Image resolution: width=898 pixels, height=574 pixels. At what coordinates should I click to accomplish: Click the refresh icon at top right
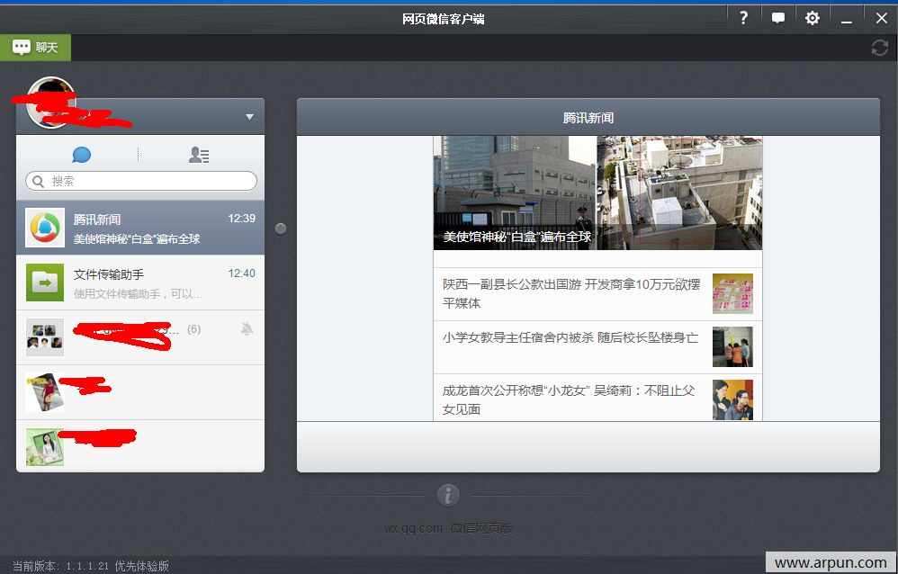tap(879, 48)
